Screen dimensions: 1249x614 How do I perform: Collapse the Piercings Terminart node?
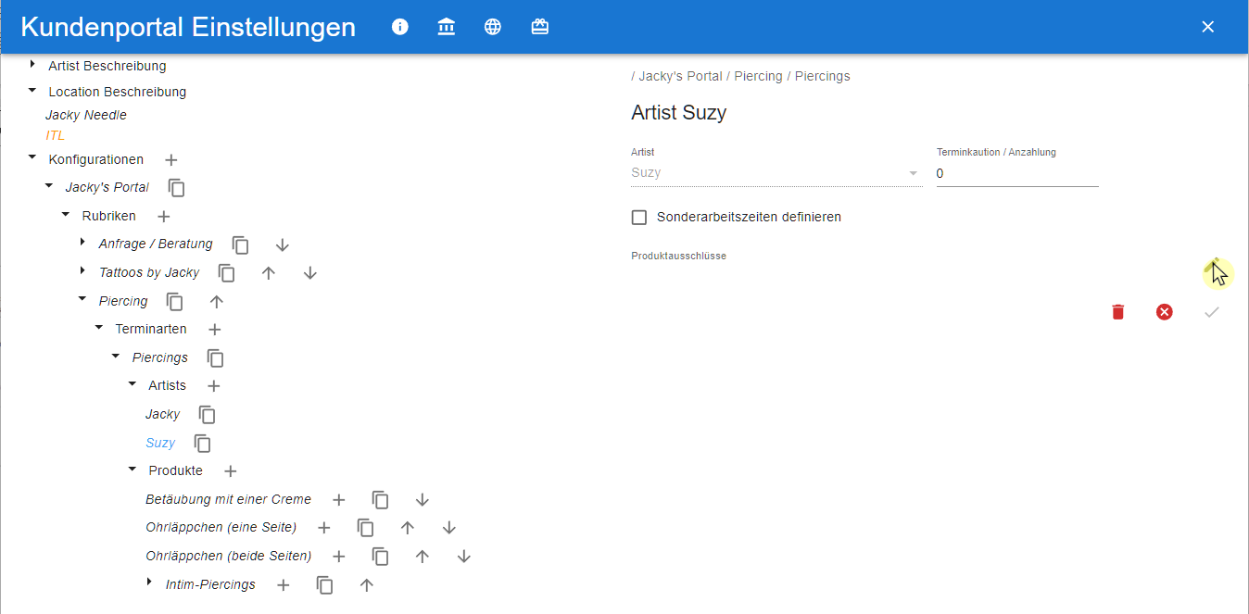tap(116, 357)
